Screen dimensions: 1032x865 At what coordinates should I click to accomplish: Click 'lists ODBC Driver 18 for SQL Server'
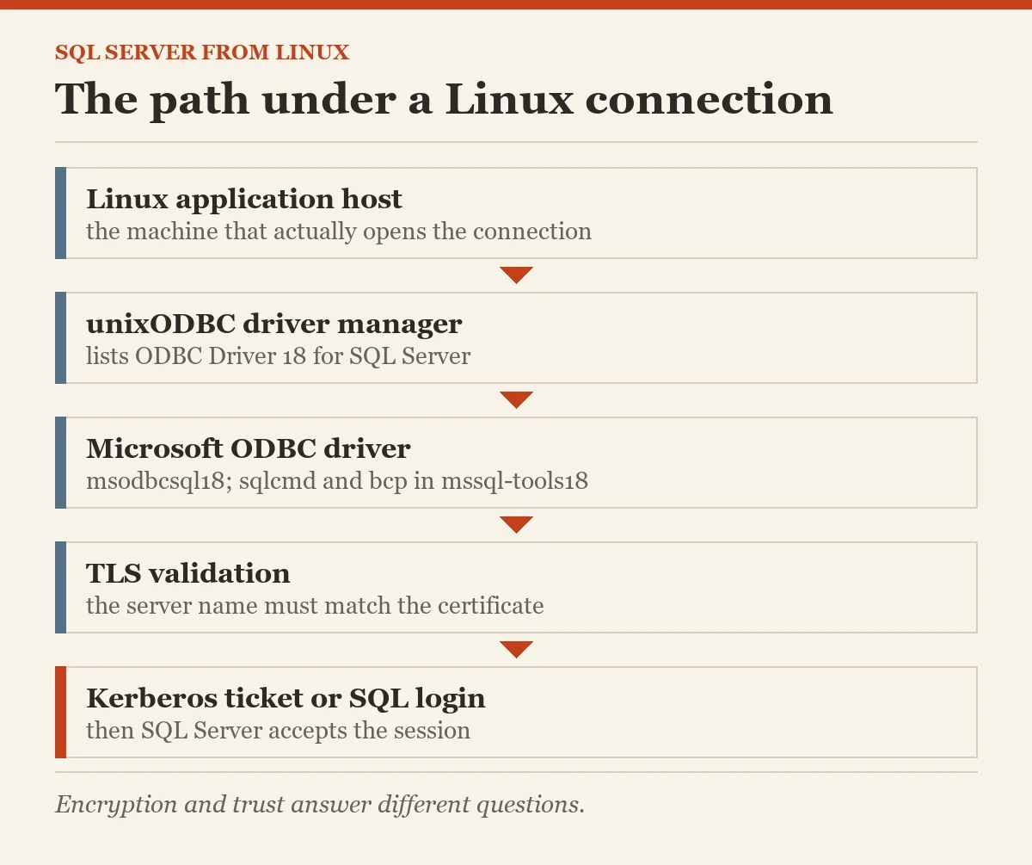point(278,356)
